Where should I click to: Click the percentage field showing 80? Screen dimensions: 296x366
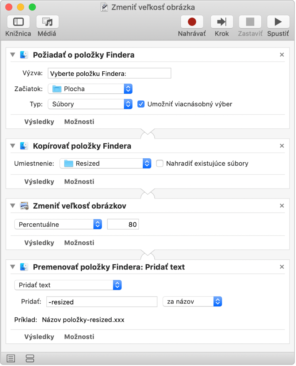[123, 225]
